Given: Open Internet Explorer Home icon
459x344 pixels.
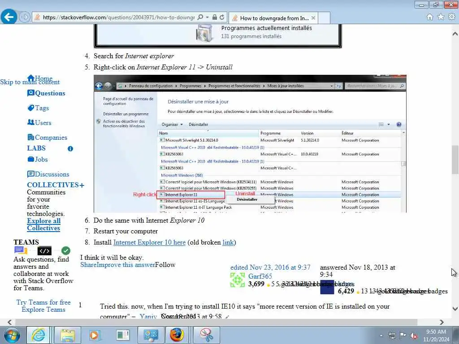Looking at the screenshot, I should tap(430, 17).
